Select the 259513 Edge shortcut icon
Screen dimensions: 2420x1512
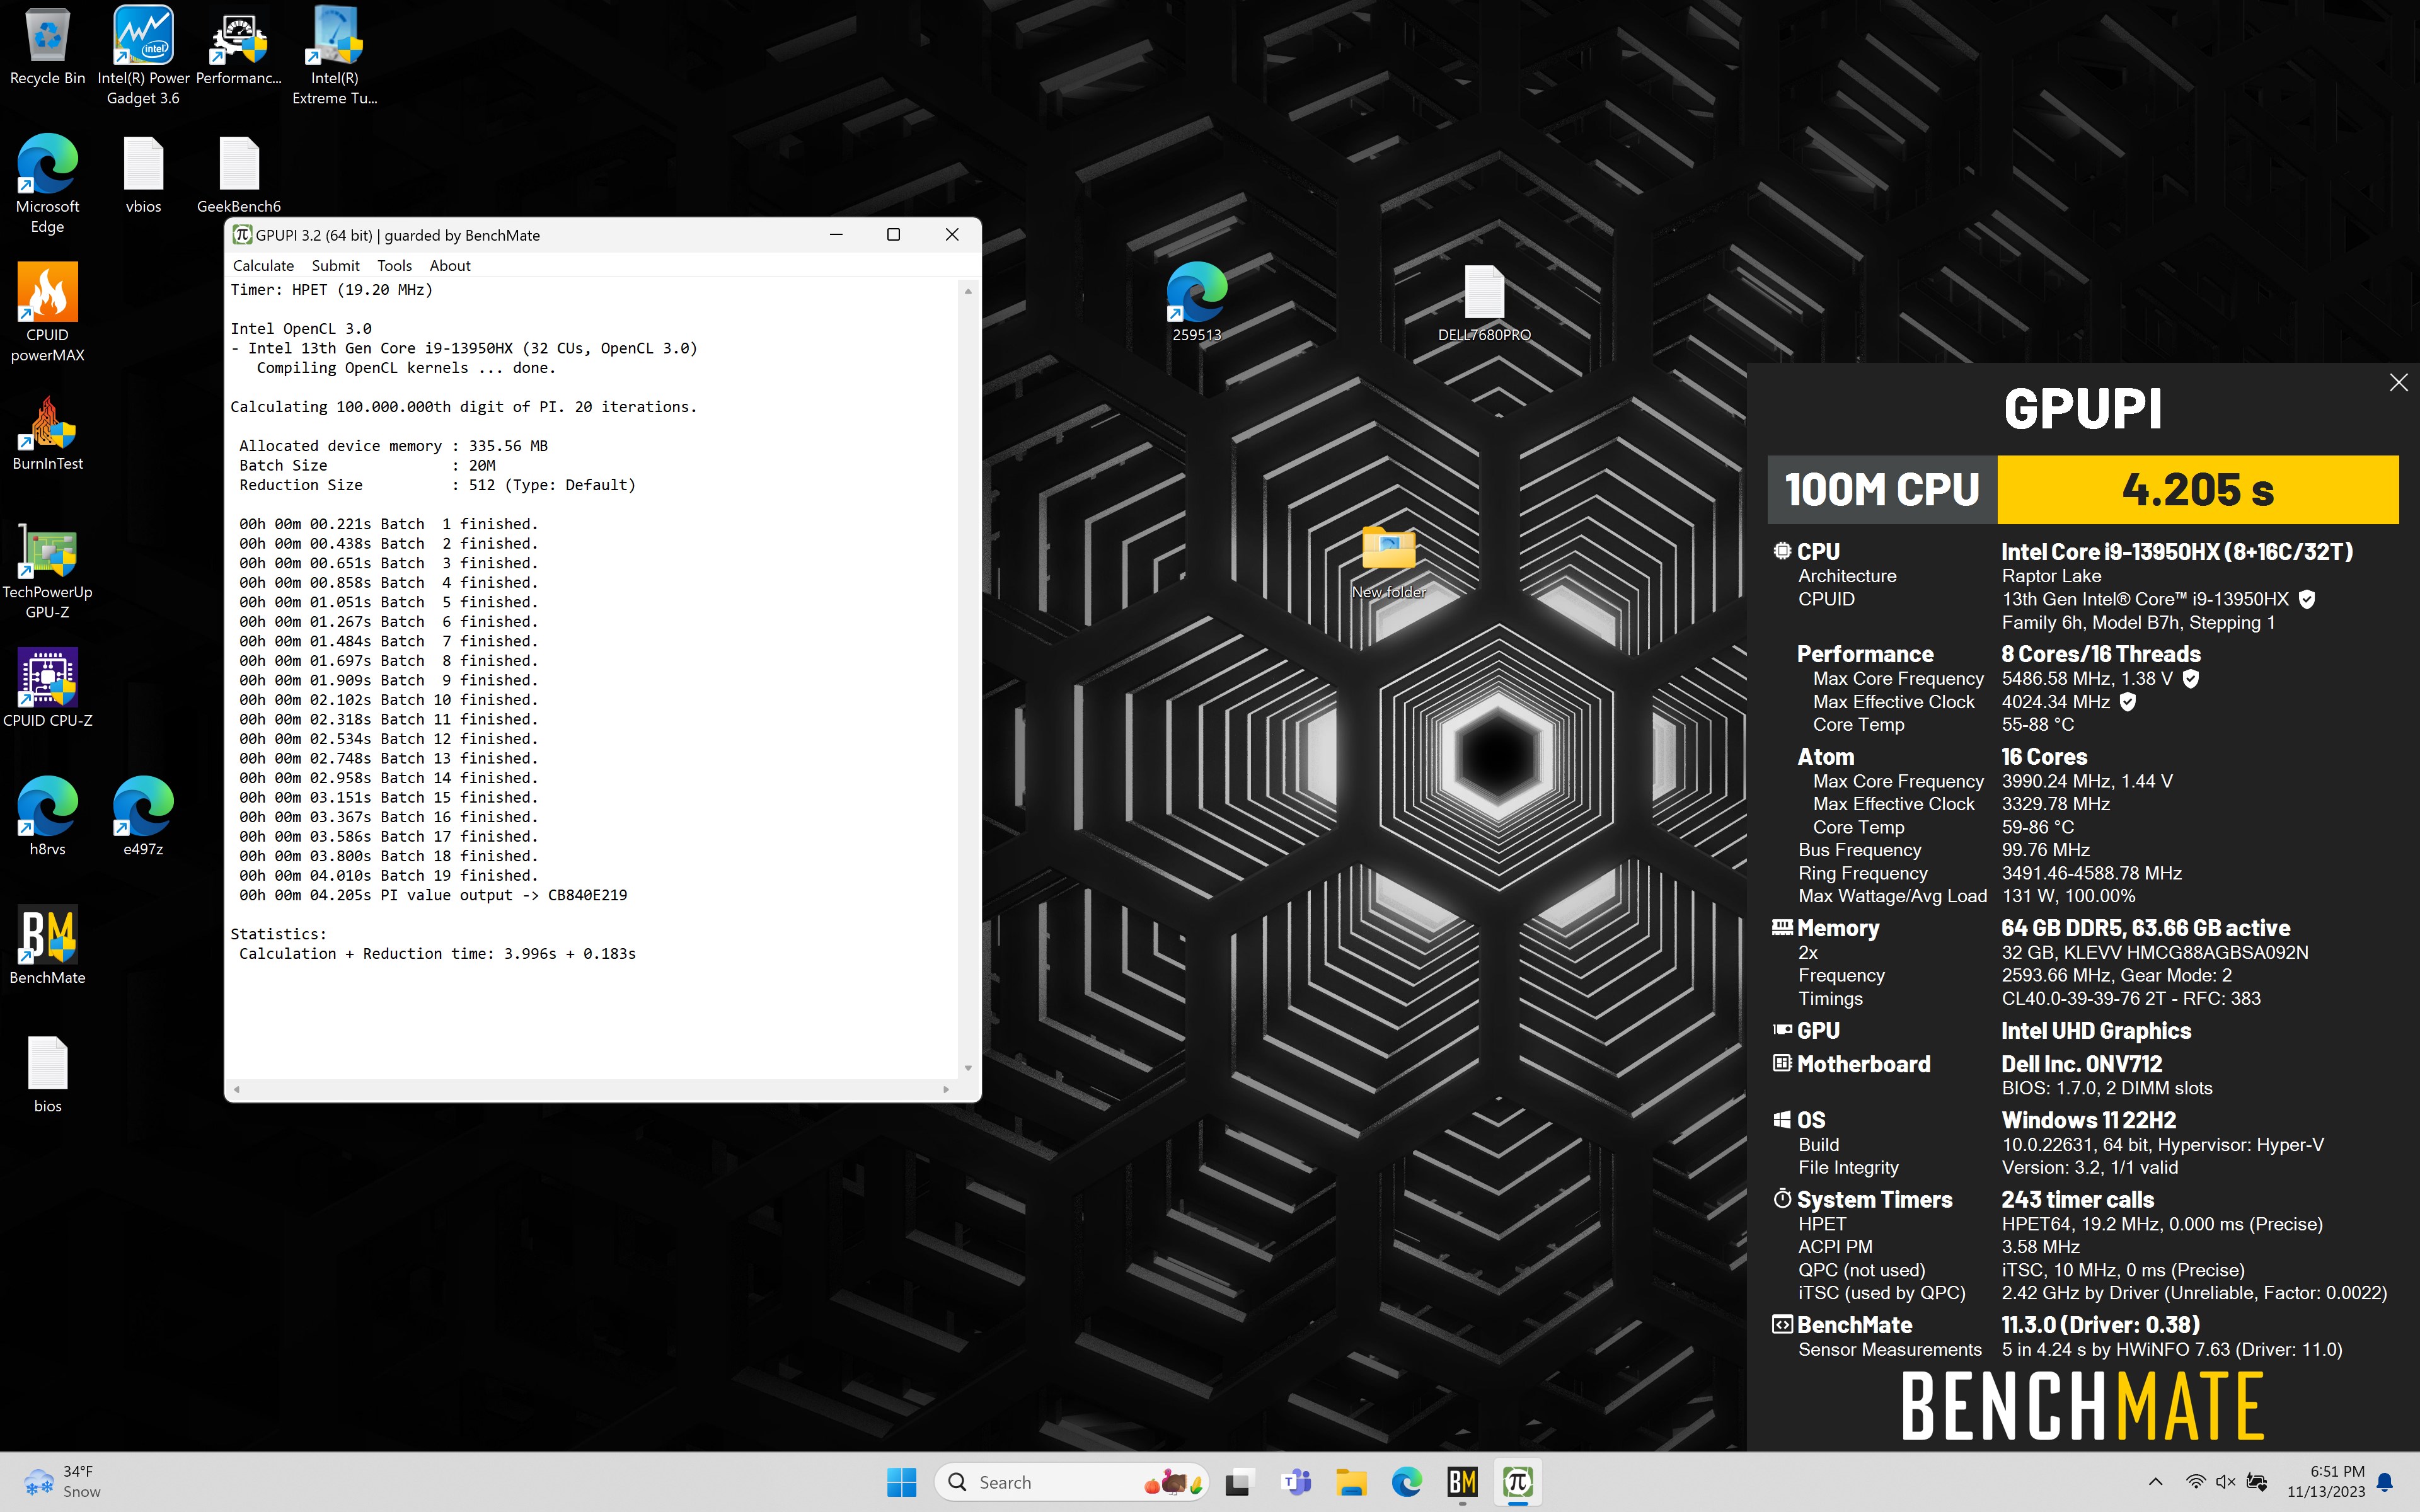click(1196, 302)
